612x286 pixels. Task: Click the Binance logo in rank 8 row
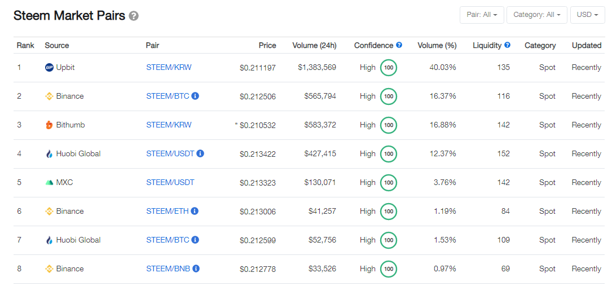pos(49,269)
